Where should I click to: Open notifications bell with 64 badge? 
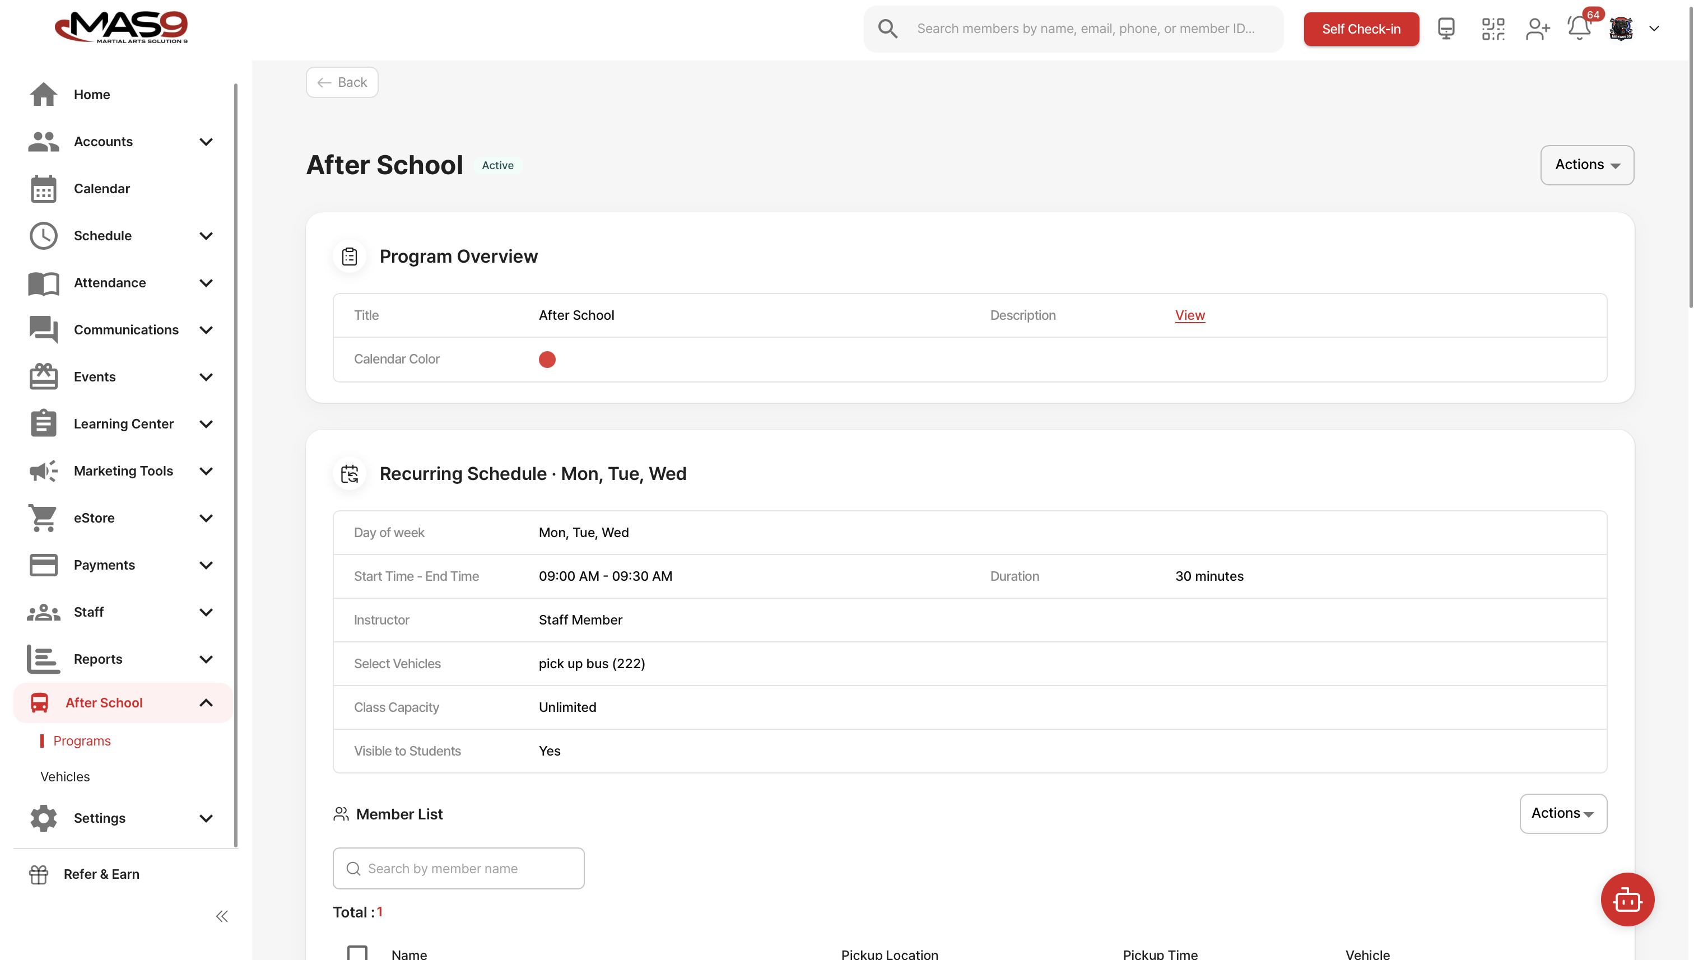pyautogui.click(x=1580, y=27)
